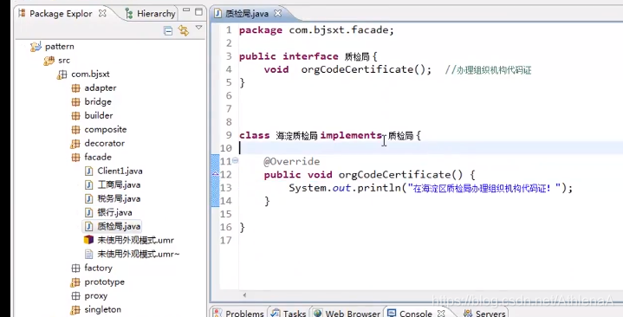Switch to the Hierarchy tab

click(150, 14)
